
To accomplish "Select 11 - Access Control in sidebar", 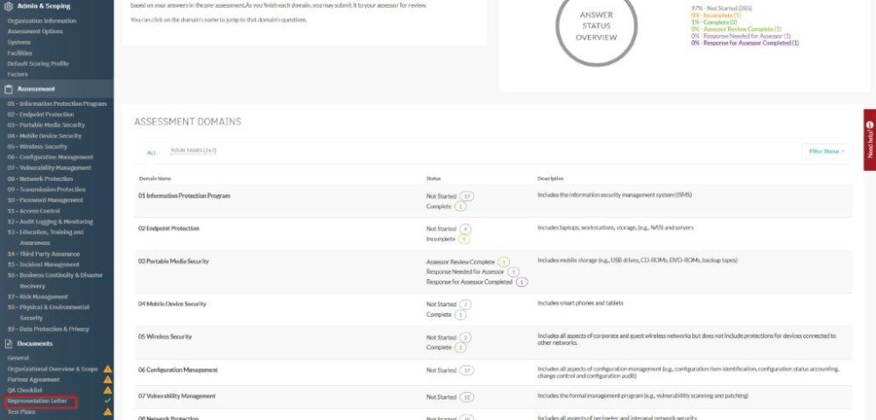I will click(33, 211).
